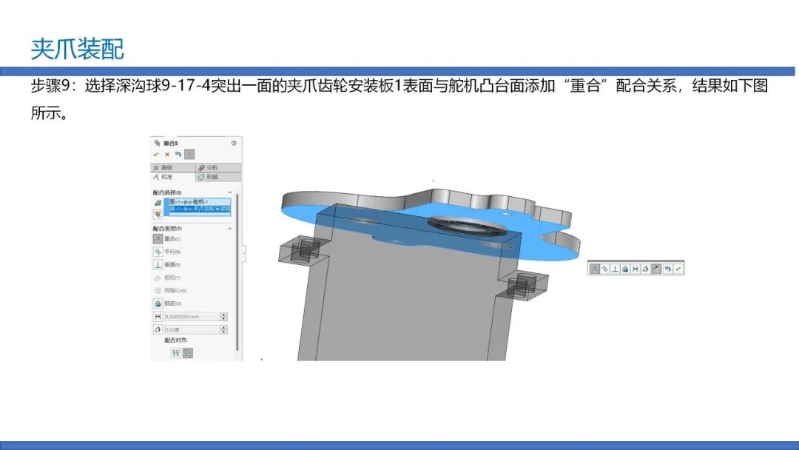Select the 面<1>@舵机-1 entry in selection list
799x450 pixels.
(x=199, y=202)
